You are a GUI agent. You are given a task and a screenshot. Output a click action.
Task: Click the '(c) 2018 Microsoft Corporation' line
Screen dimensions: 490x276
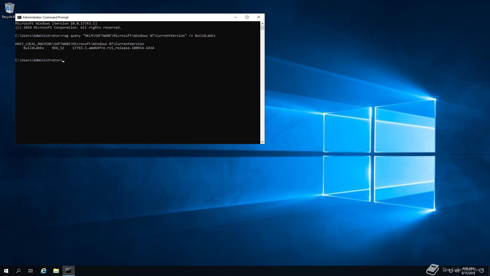click(68, 28)
